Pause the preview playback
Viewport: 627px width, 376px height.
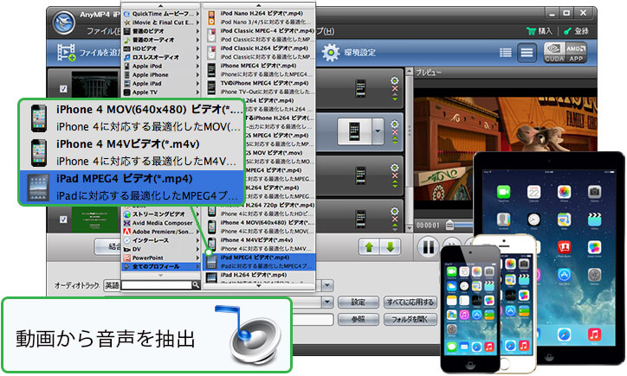coord(428,246)
